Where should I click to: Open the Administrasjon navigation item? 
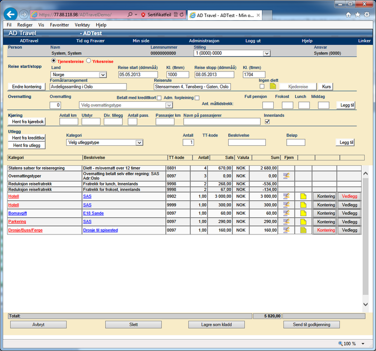pyautogui.click(x=204, y=40)
